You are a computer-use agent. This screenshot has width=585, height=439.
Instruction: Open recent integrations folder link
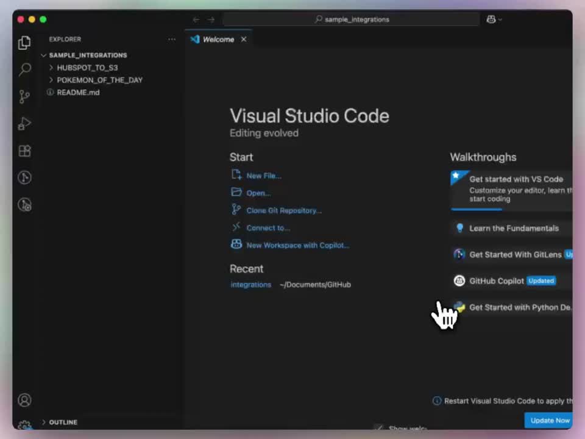[250, 285]
